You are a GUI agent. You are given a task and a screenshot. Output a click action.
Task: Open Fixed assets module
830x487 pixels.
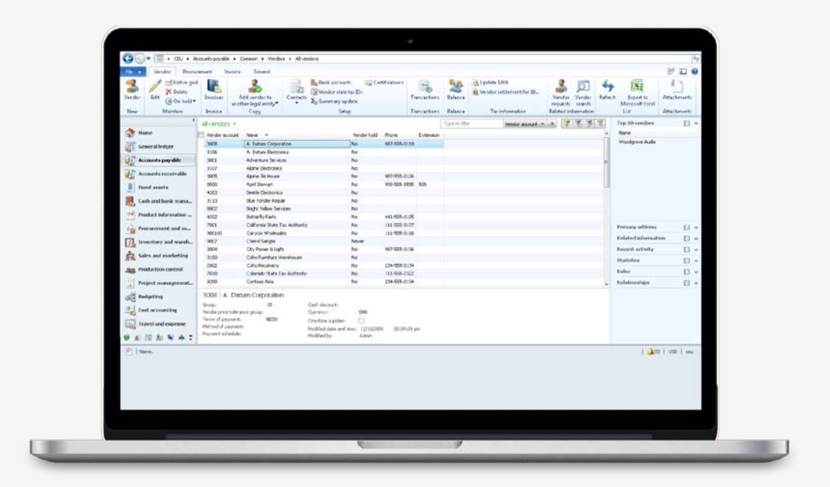tap(158, 188)
